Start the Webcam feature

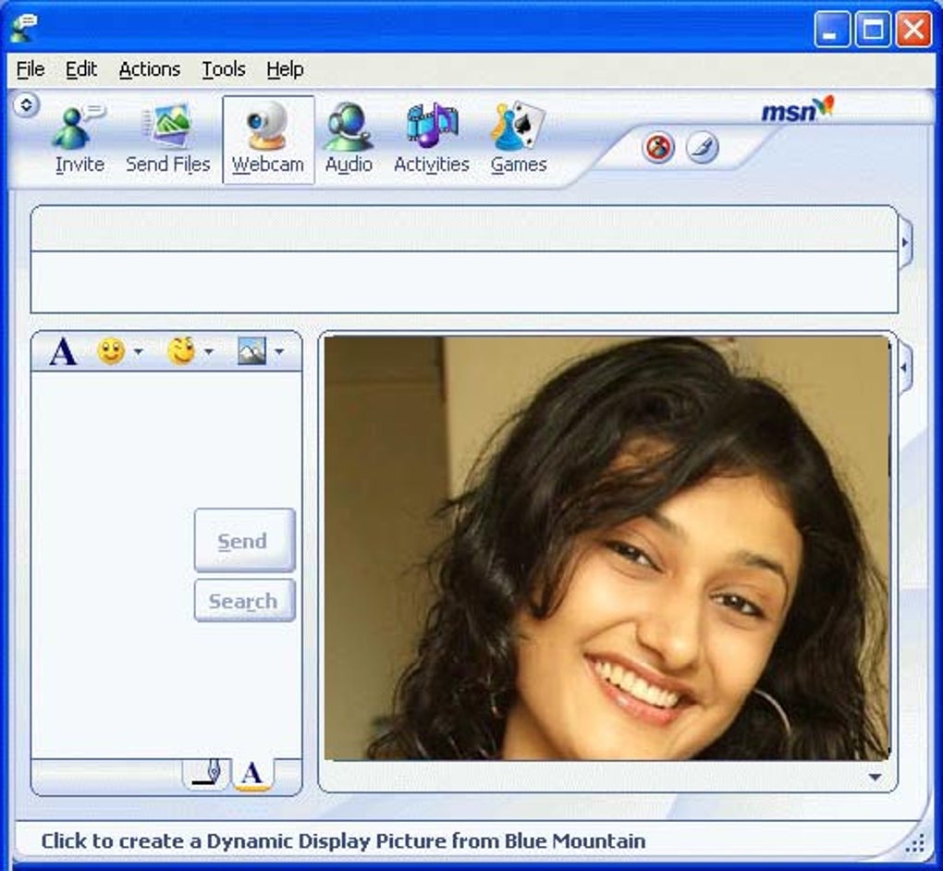pyautogui.click(x=268, y=139)
